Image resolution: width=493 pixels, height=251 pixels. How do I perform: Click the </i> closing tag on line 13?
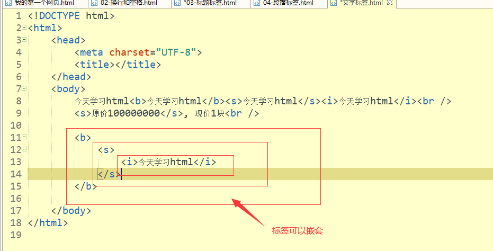[x=205, y=162]
